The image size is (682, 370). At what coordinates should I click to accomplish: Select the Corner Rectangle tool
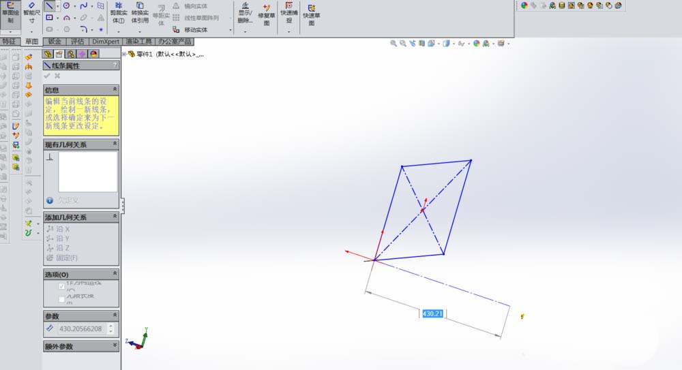click(x=50, y=18)
